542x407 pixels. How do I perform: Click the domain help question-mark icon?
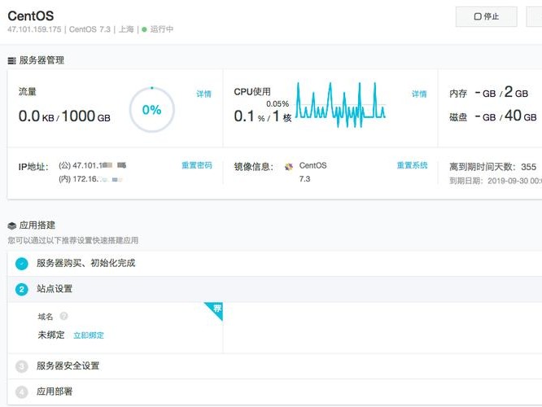[63, 316]
